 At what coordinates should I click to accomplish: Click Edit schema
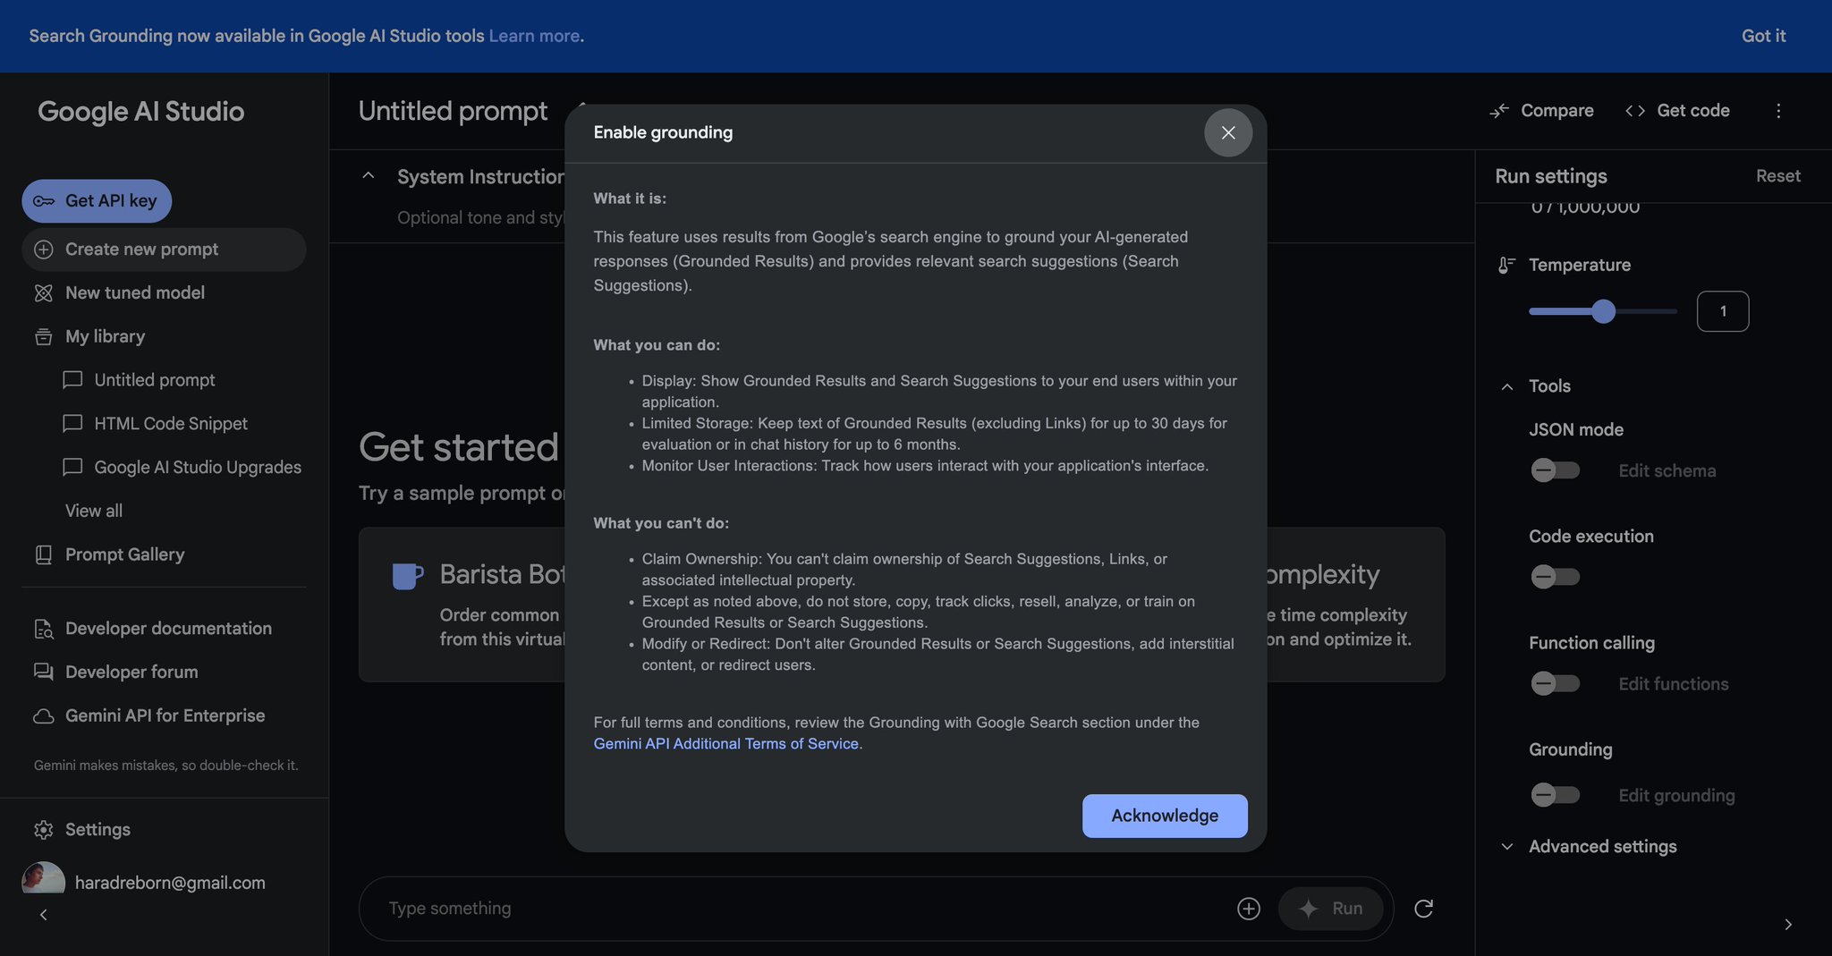pyautogui.click(x=1667, y=470)
